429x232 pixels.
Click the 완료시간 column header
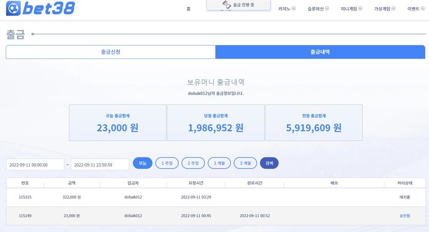click(255, 183)
